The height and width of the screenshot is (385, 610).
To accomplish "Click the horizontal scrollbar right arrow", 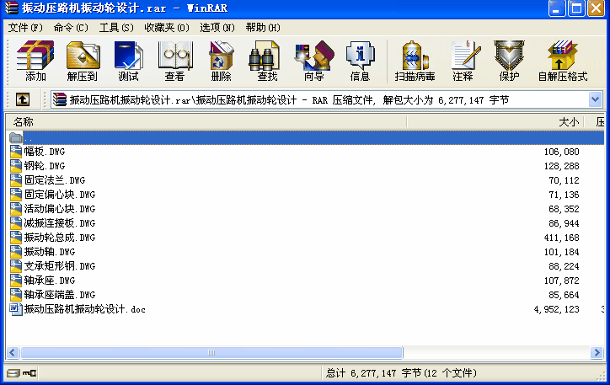I will [596, 353].
